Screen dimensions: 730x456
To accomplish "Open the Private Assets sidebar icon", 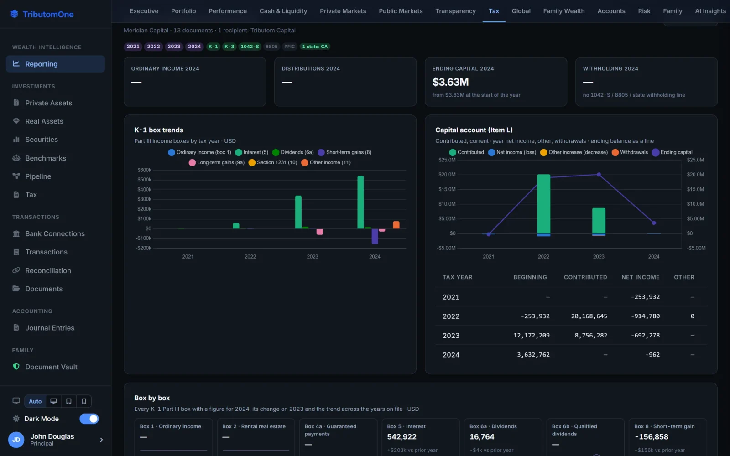I will pos(16,103).
